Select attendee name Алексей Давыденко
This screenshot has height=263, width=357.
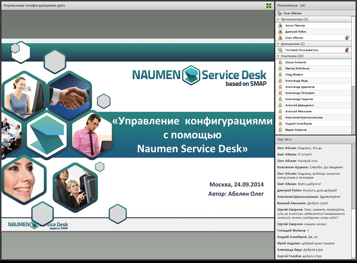(300, 105)
